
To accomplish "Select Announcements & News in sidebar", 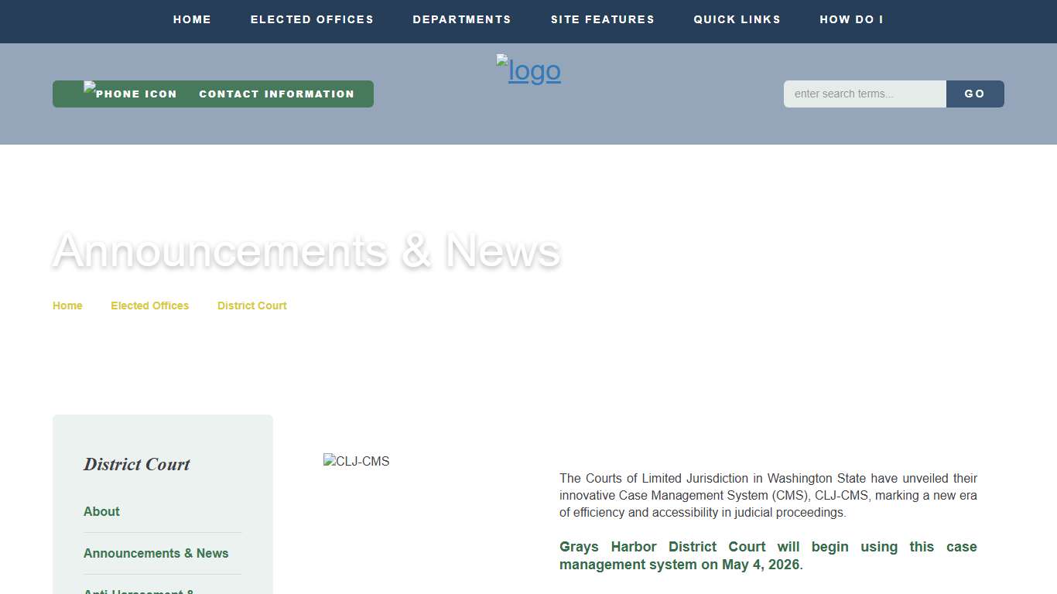I will tap(156, 553).
